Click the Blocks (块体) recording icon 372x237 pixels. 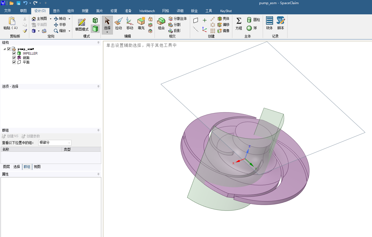[x=269, y=23]
